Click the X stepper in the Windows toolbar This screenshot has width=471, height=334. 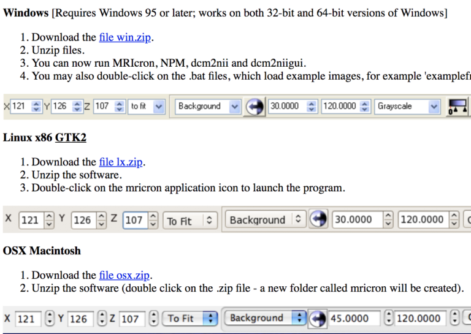tap(36, 107)
